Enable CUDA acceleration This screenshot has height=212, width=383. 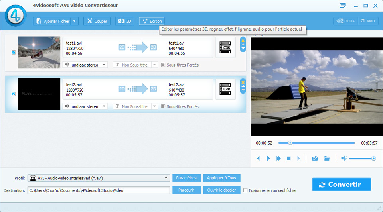pyautogui.click(x=345, y=21)
